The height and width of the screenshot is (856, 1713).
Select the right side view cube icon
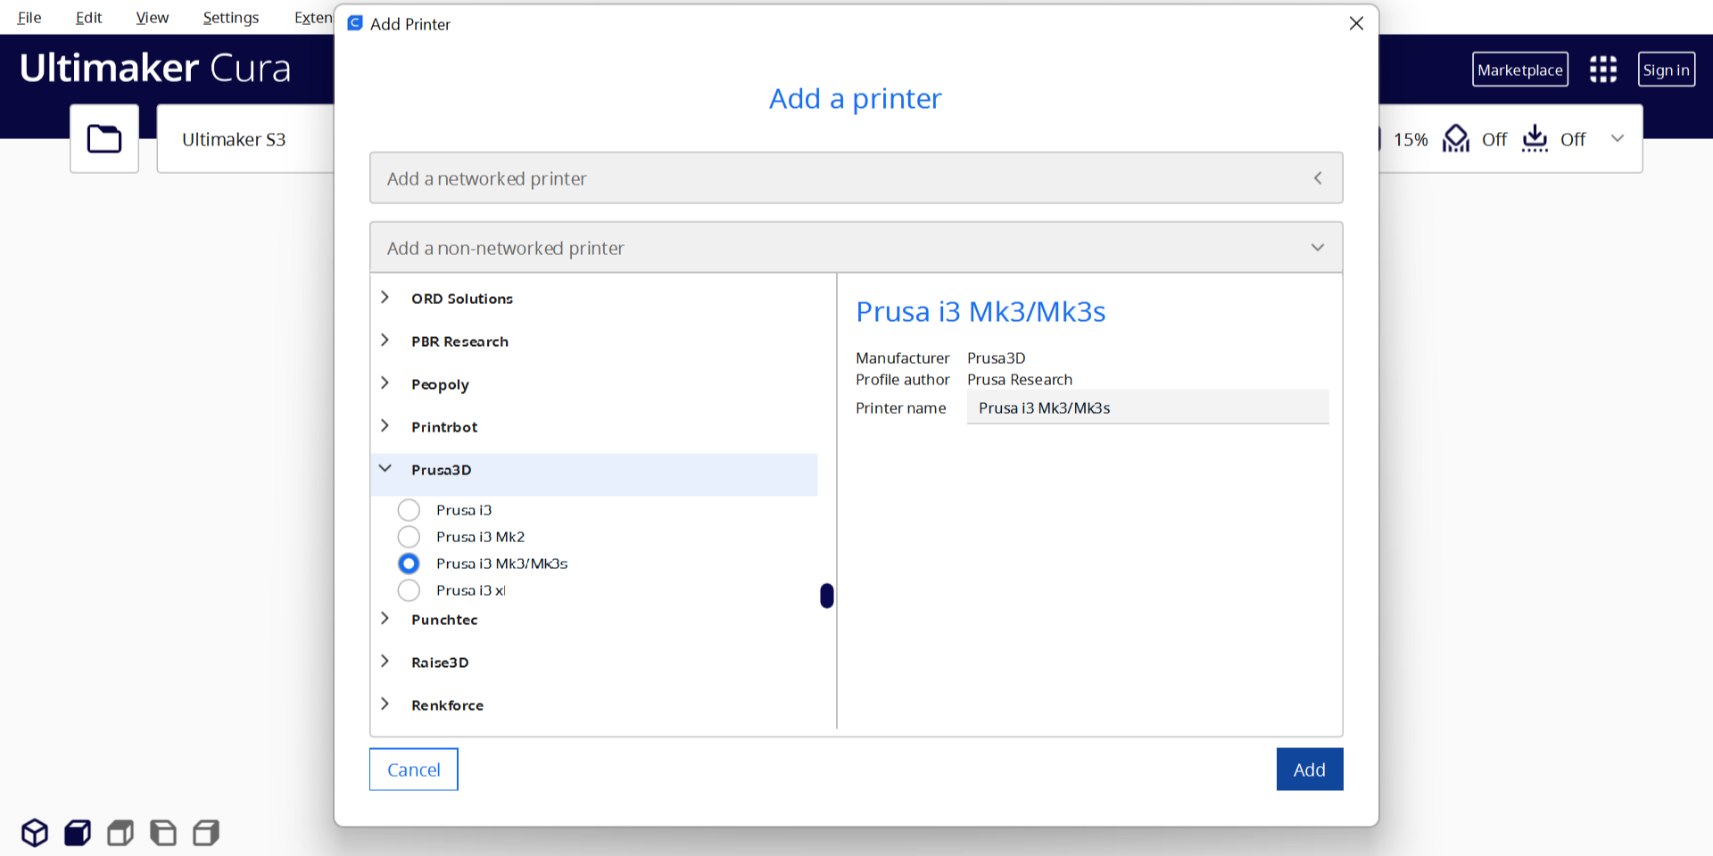(206, 833)
